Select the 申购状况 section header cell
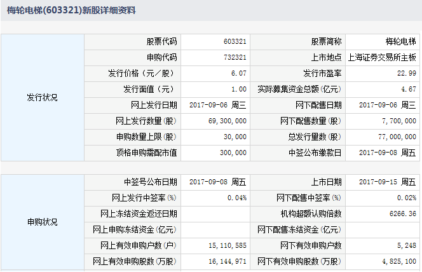Screen dimensions: 422x272 pos(42,222)
